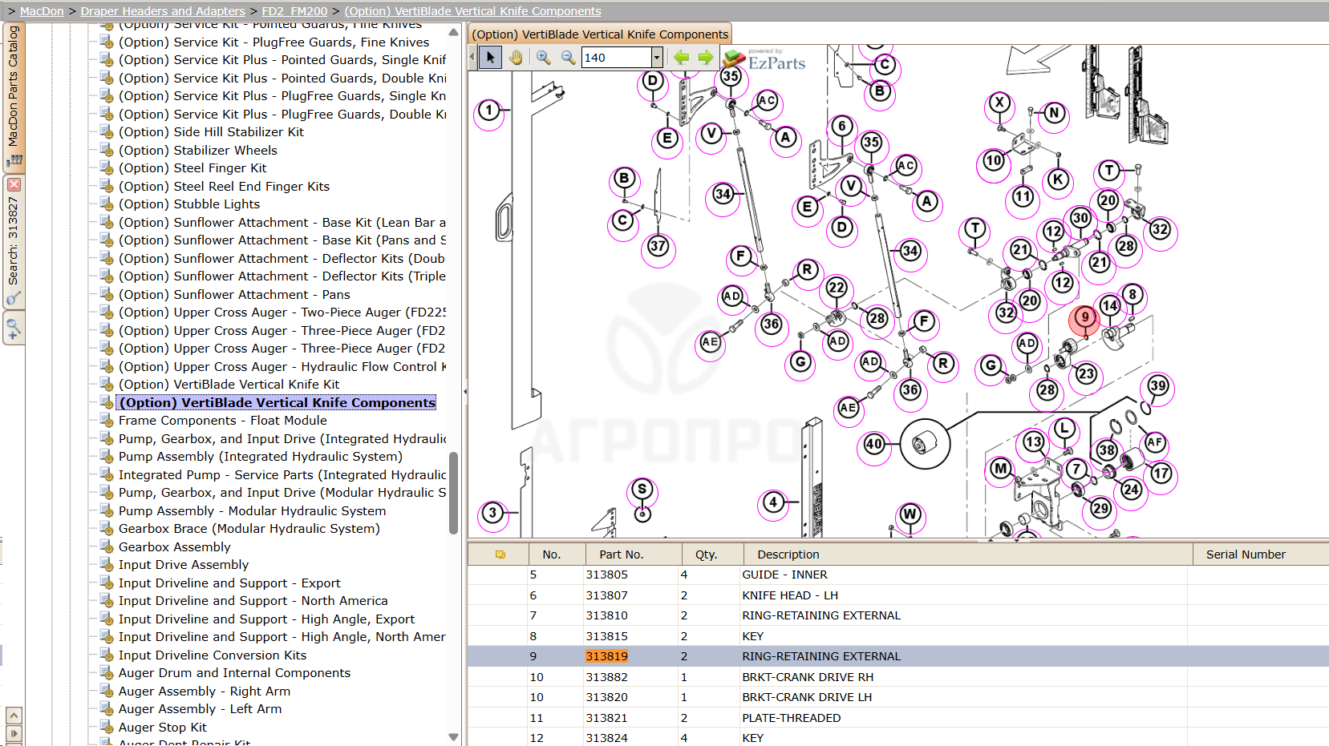Click the zoom in magnifier
Viewport: 1329px width, 746px height.
pos(544,58)
